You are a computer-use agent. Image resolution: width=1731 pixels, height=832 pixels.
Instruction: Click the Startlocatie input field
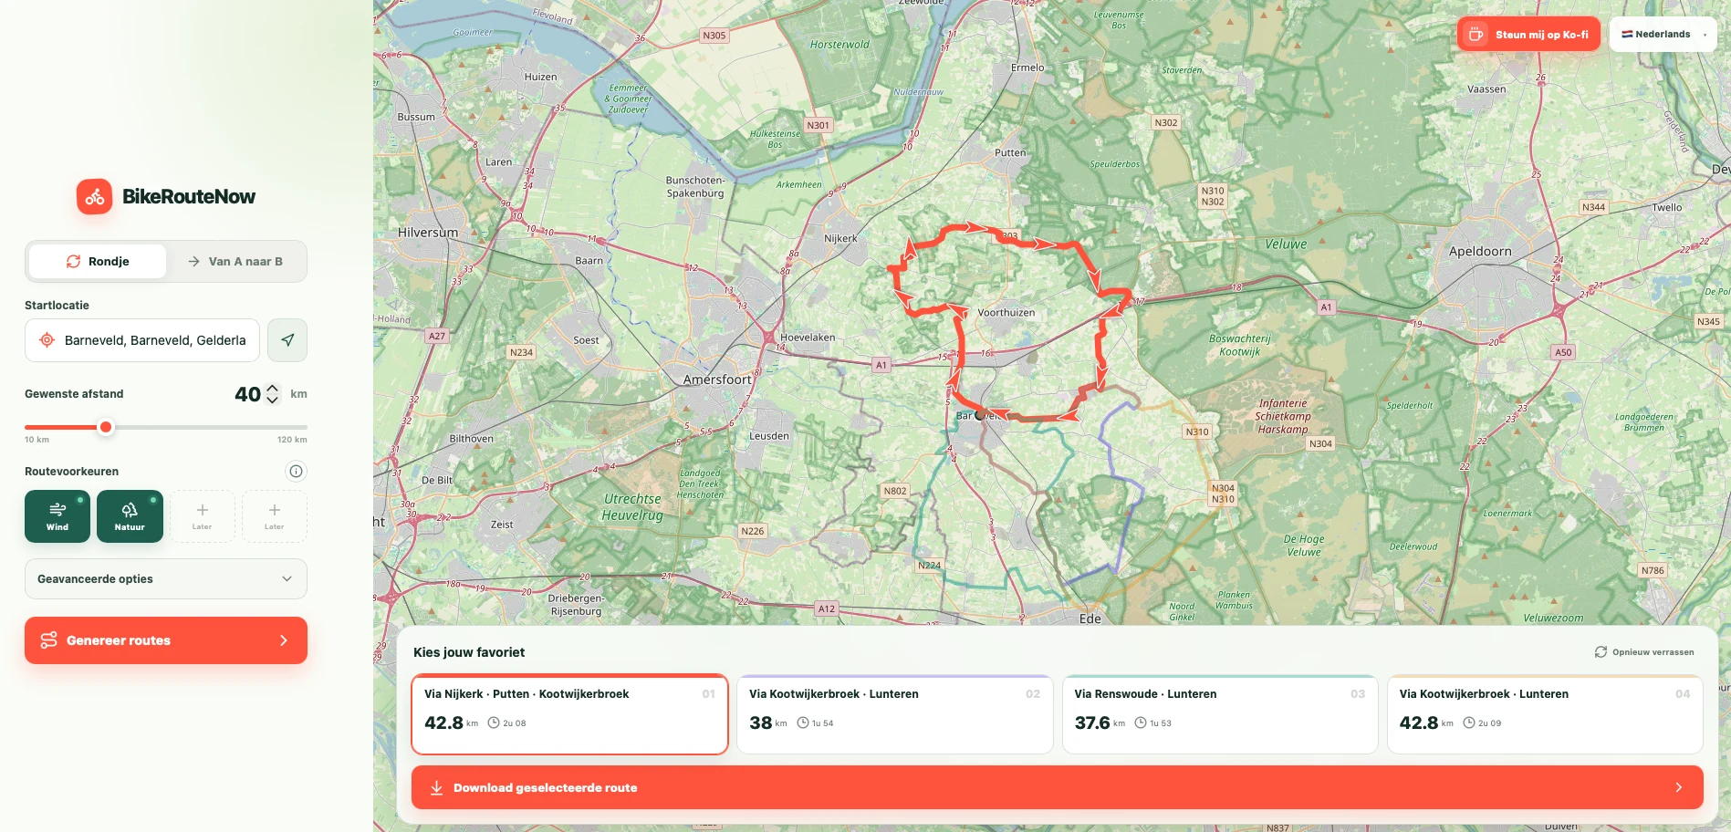point(142,340)
